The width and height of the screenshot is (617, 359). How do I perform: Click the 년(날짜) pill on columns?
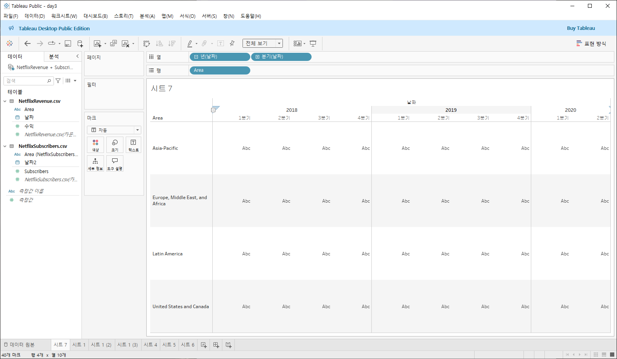tap(220, 57)
